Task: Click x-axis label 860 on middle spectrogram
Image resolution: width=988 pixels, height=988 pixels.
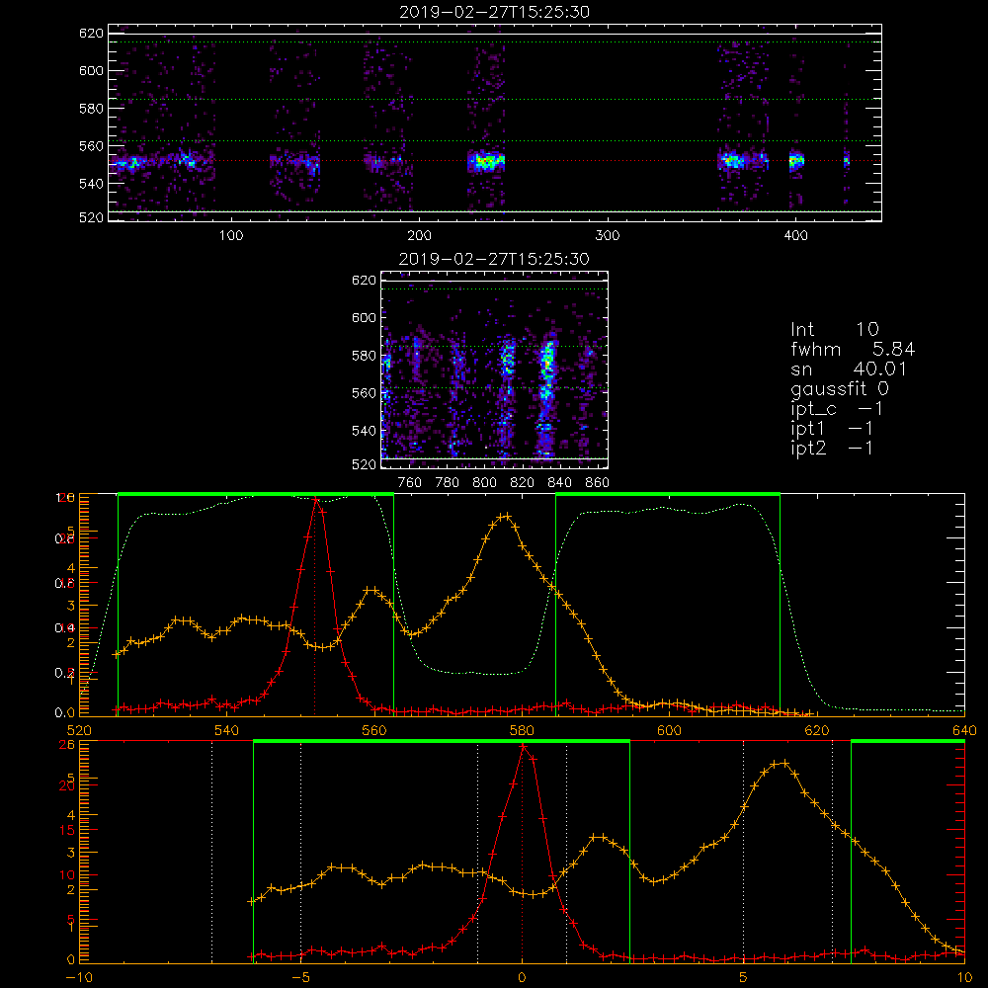Action: point(597,483)
